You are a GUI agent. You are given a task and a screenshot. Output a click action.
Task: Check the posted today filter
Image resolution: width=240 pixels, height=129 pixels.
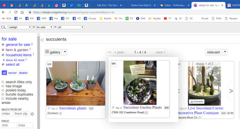3,90
